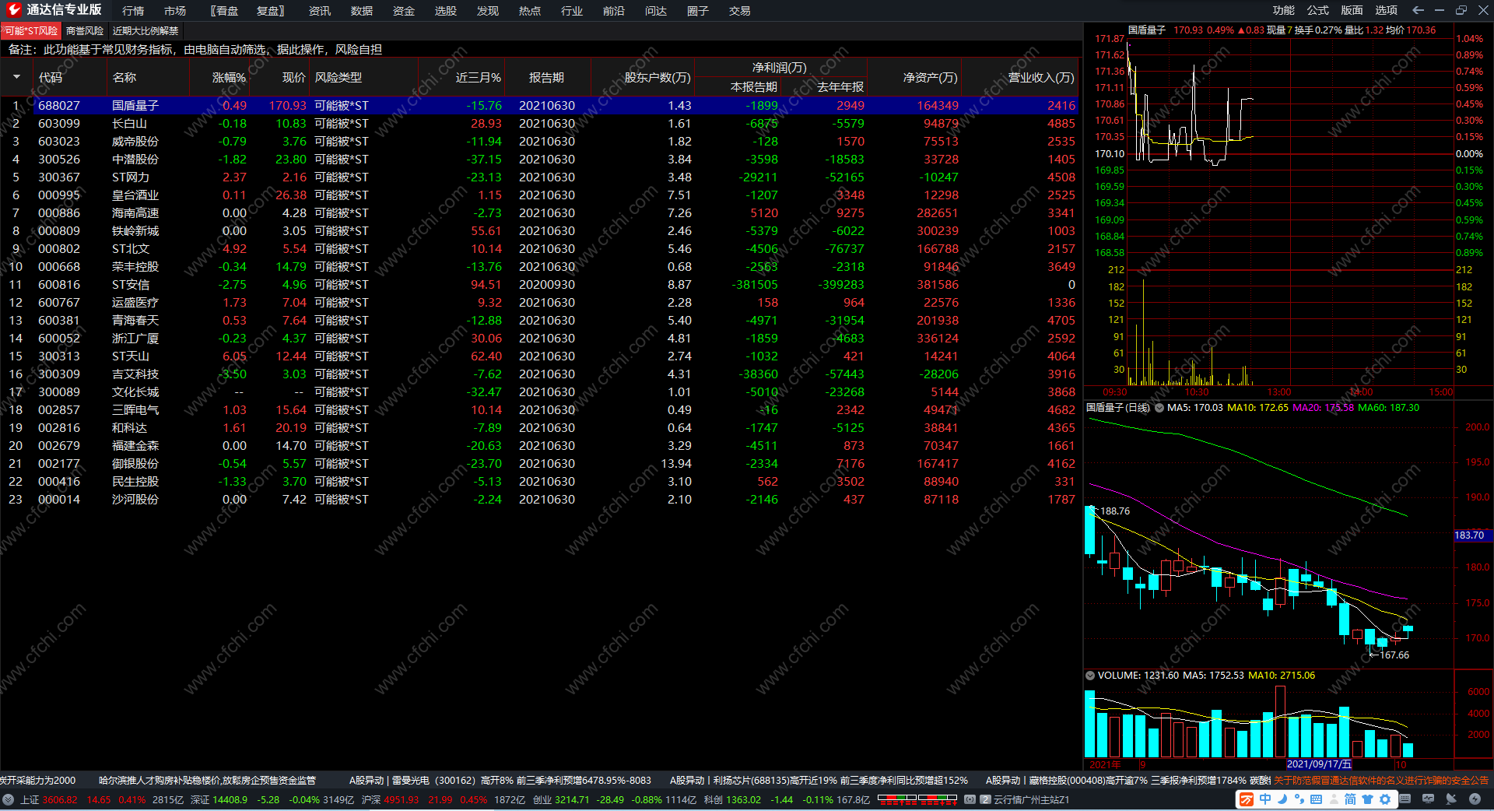Click the 看盘 mode button
Image resolution: width=1494 pixels, height=811 pixels.
[x=225, y=11]
